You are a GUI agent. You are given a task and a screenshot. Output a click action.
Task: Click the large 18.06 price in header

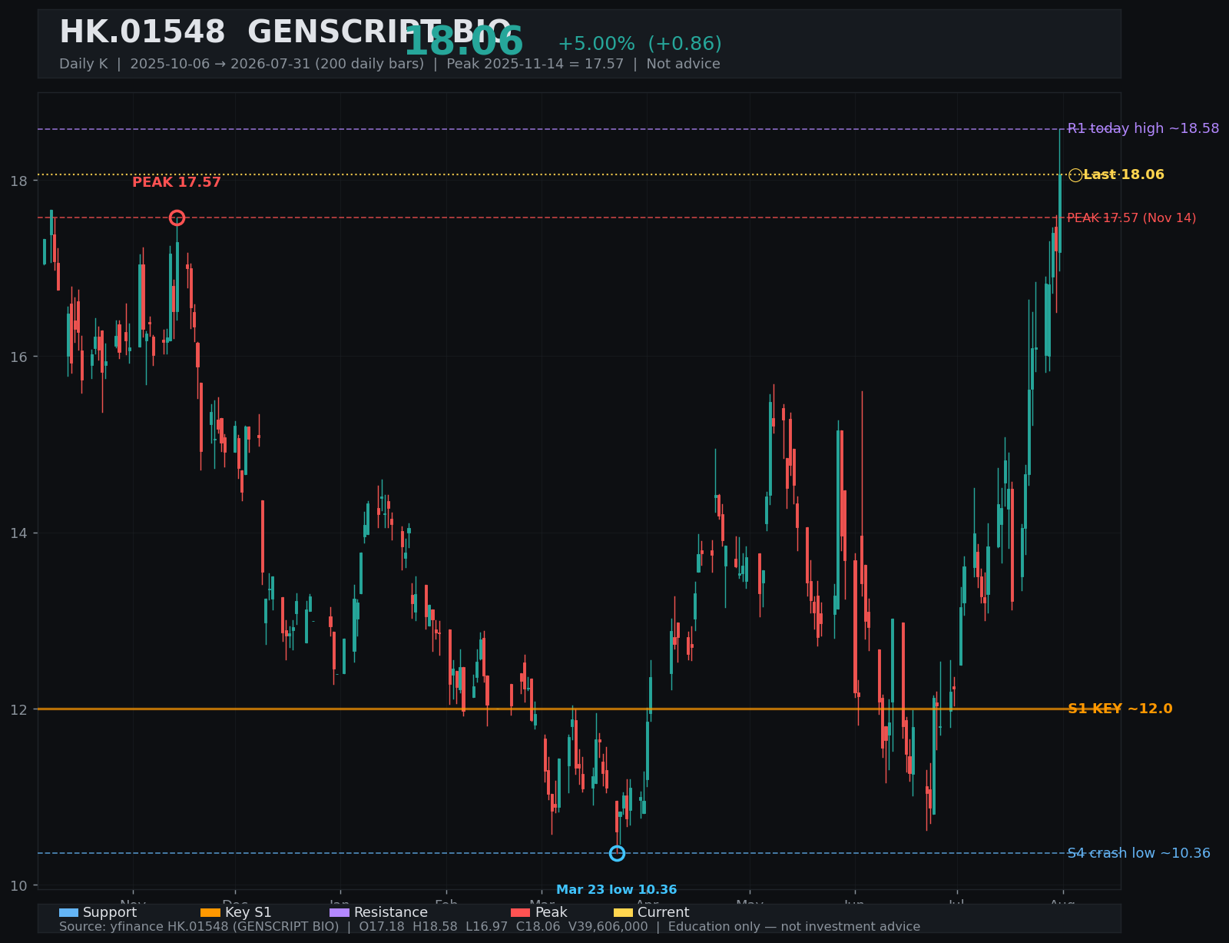(x=463, y=42)
